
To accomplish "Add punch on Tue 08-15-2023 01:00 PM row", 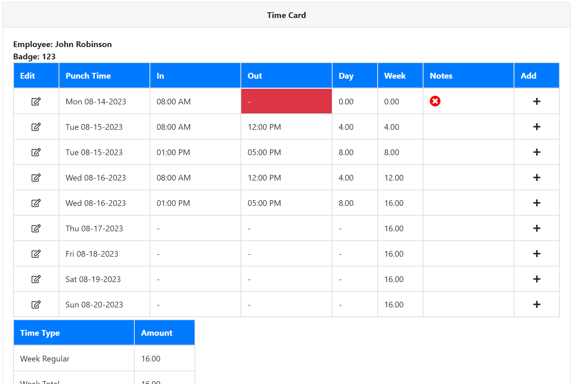I will click(537, 152).
